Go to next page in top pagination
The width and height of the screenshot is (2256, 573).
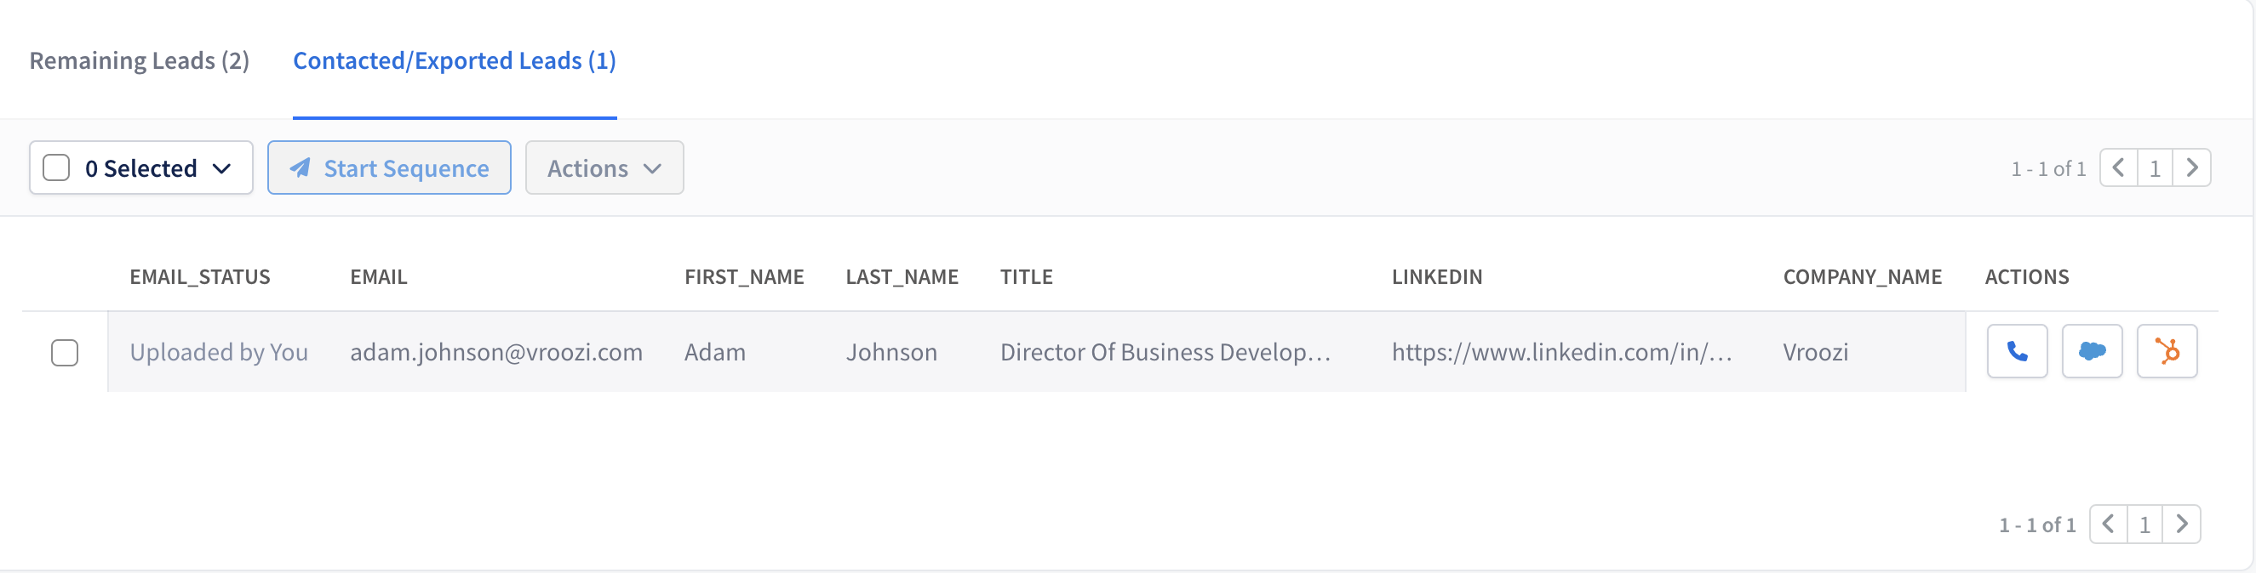pos(2192,168)
